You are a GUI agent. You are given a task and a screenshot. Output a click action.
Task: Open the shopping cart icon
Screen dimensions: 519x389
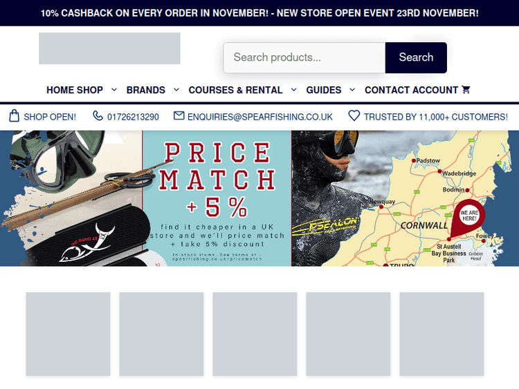[466, 90]
